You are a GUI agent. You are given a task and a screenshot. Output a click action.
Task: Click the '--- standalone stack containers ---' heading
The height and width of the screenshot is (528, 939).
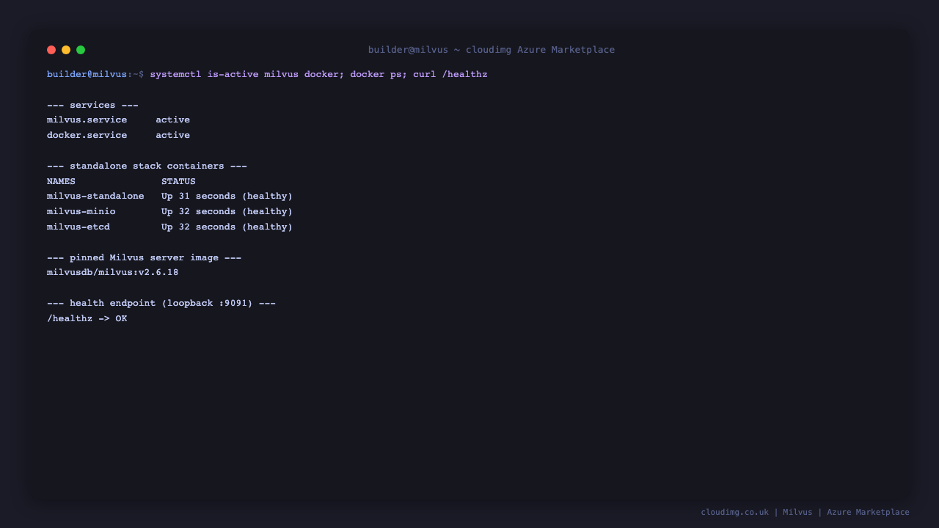[147, 166]
